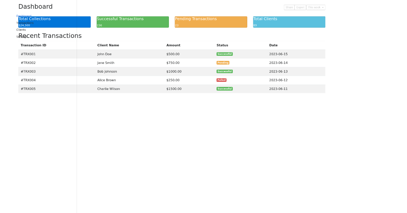Click client name Jane Smith

(x=105, y=63)
